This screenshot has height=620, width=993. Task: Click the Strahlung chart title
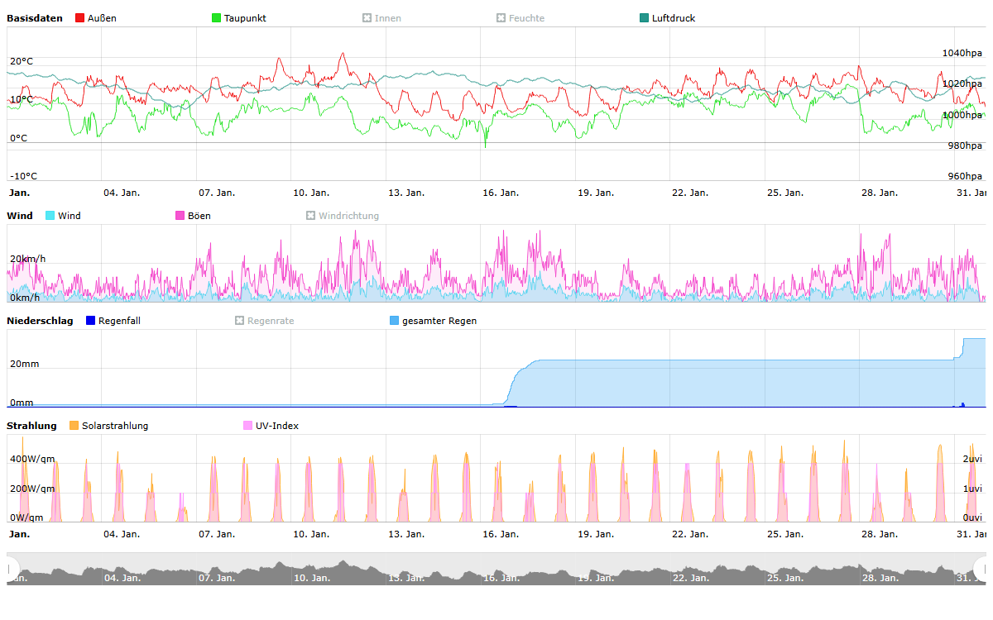pyautogui.click(x=31, y=426)
